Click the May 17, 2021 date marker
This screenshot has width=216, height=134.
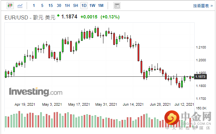[x=79, y=104]
